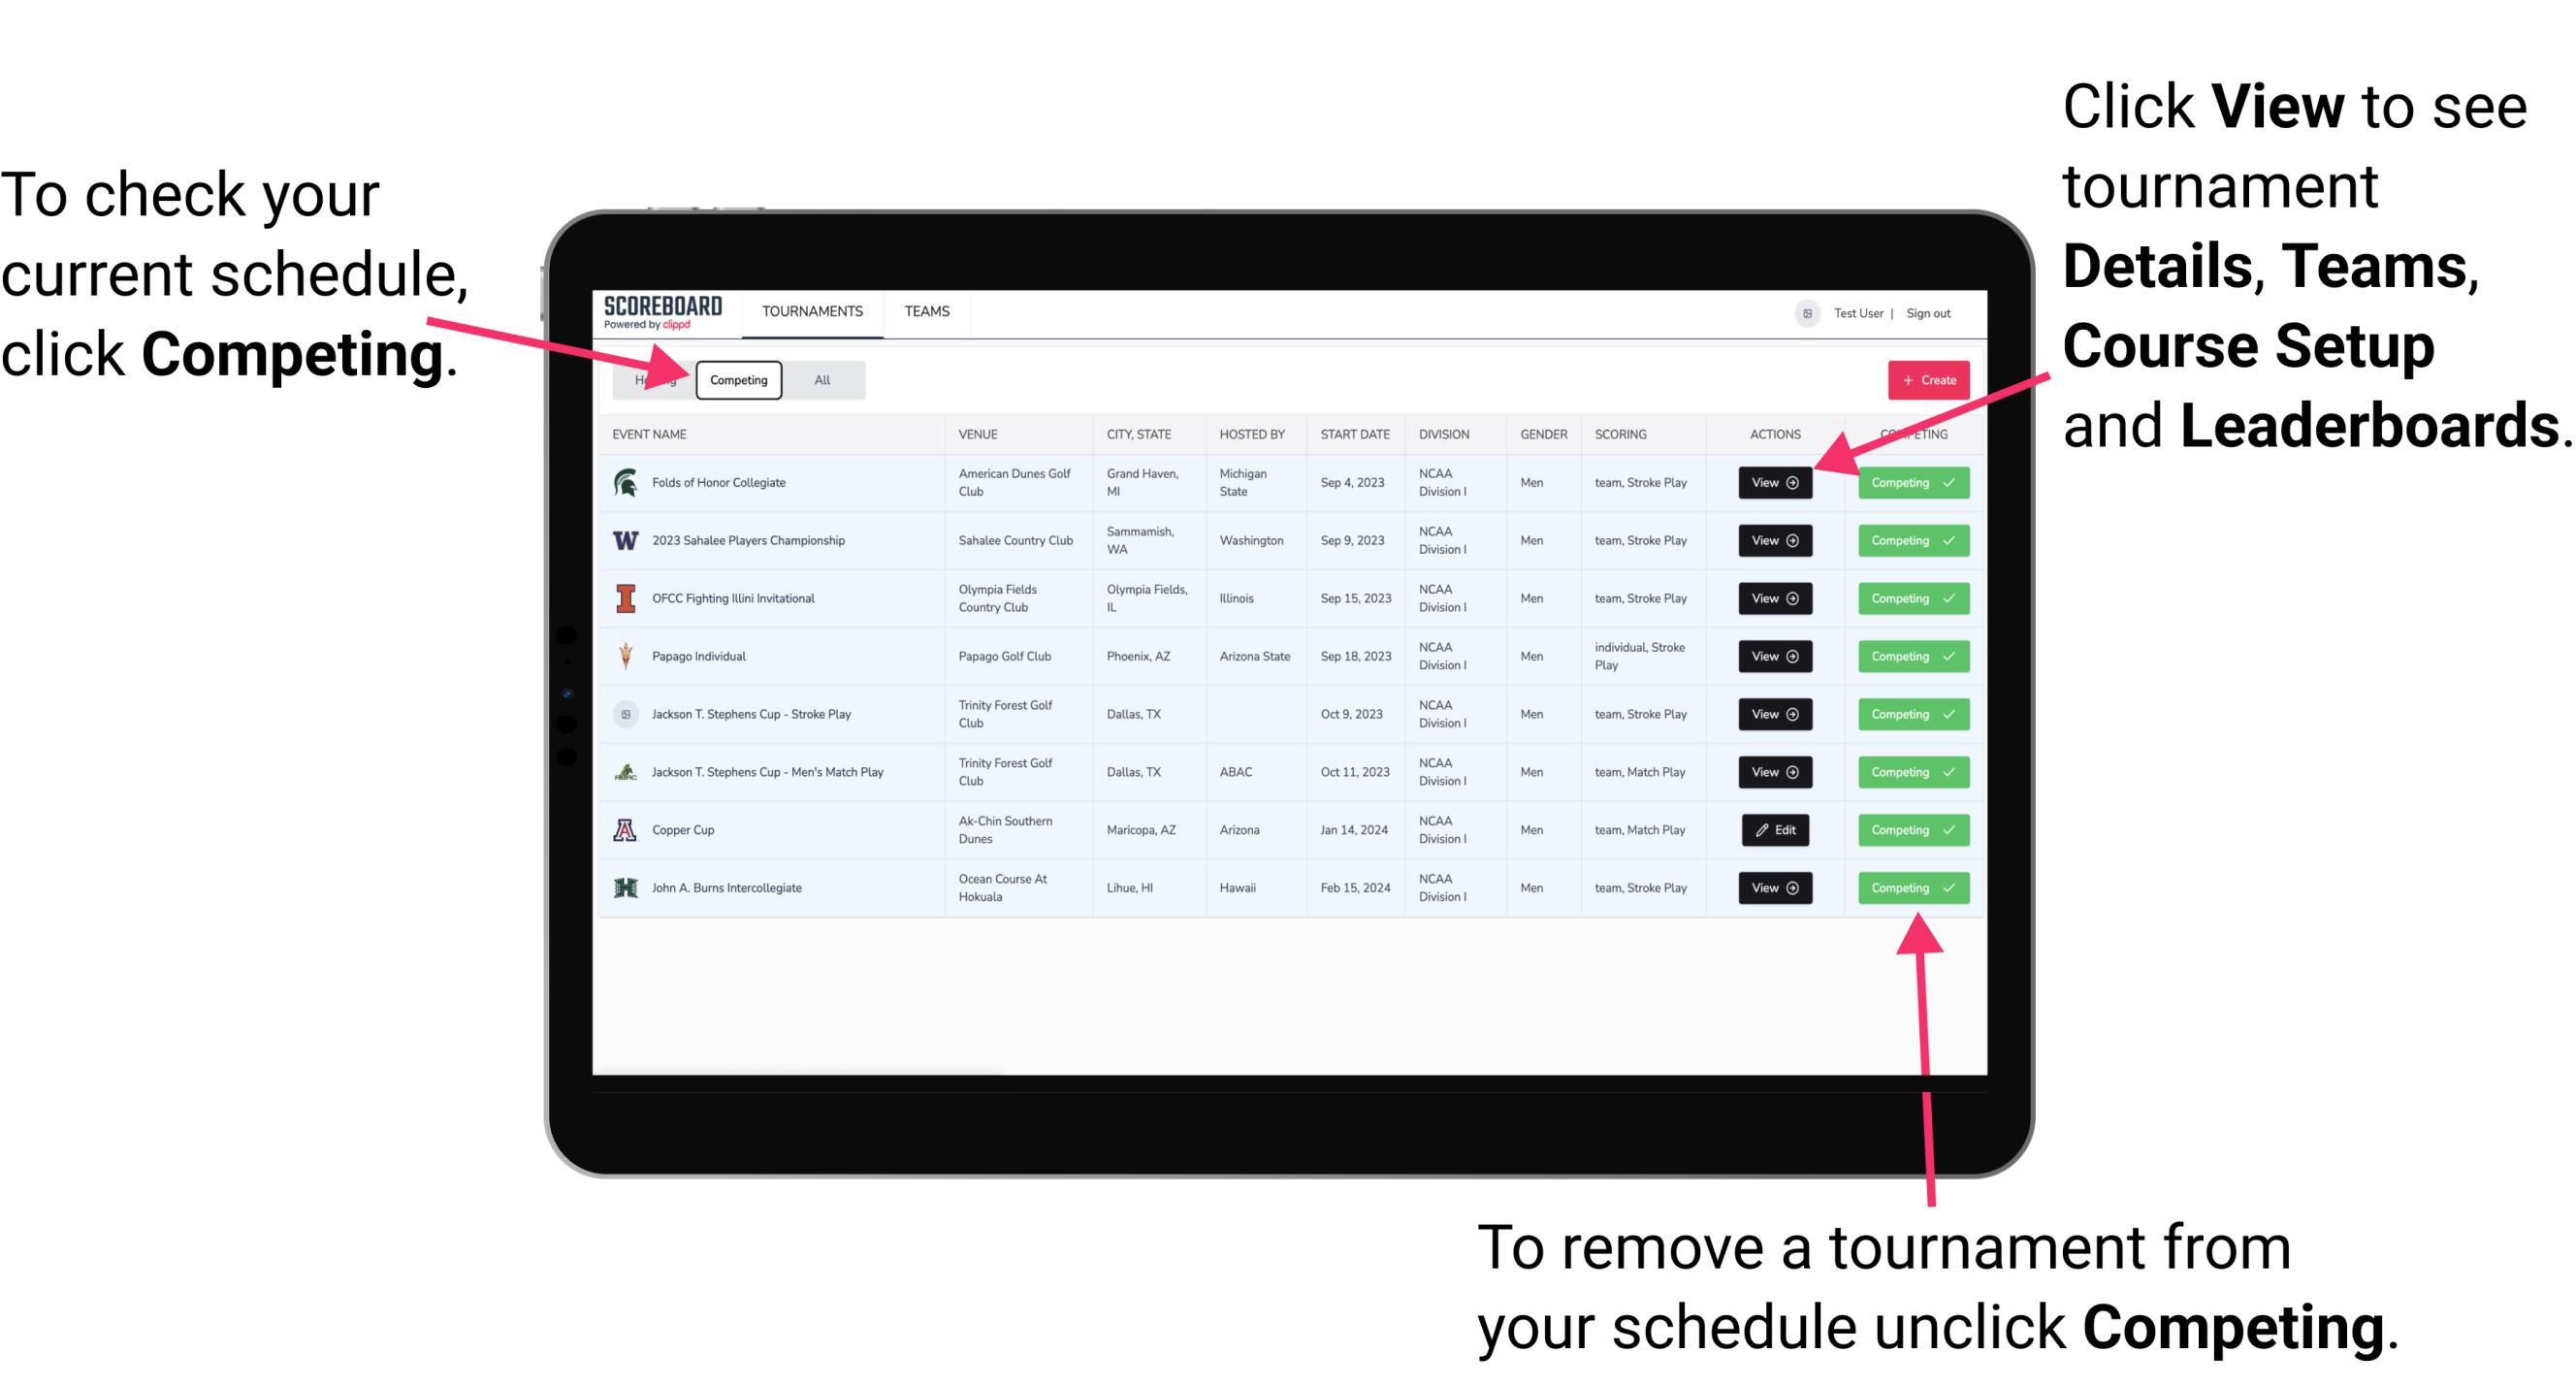Select the Competing filter tab
Viewport: 2576px width, 1386px height.
point(737,379)
